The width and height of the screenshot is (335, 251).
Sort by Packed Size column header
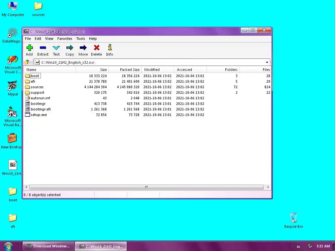[125, 70]
